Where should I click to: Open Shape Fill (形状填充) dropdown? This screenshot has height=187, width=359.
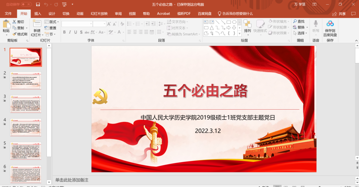pos(279,21)
